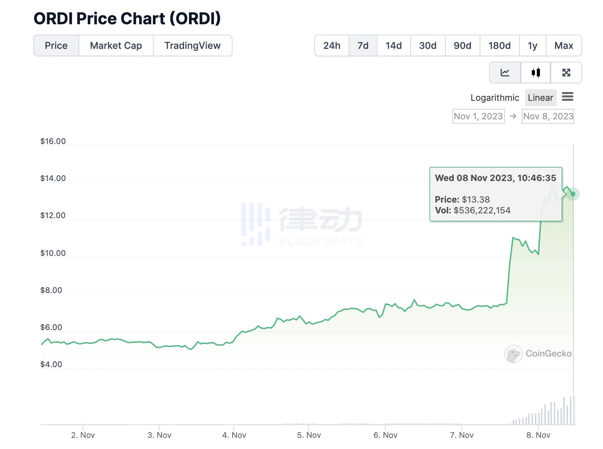Choose the 30d time range
Viewport: 603px width, 449px height.
point(427,46)
